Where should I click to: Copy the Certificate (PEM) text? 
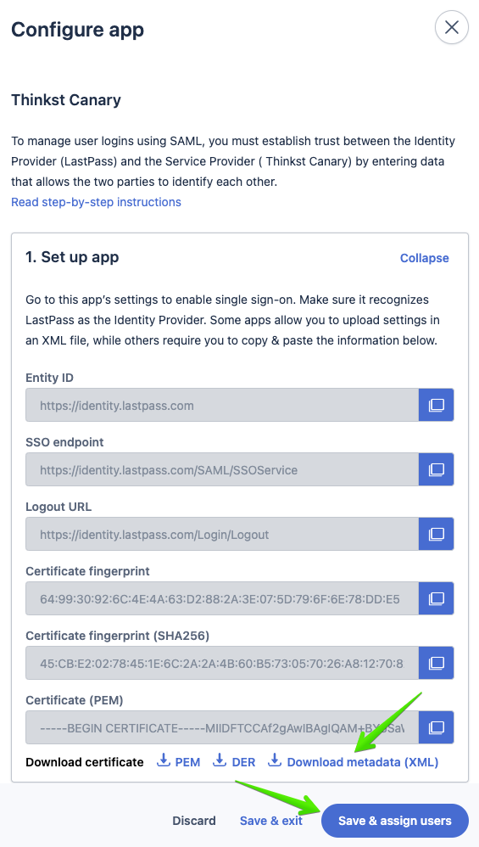[x=436, y=727]
